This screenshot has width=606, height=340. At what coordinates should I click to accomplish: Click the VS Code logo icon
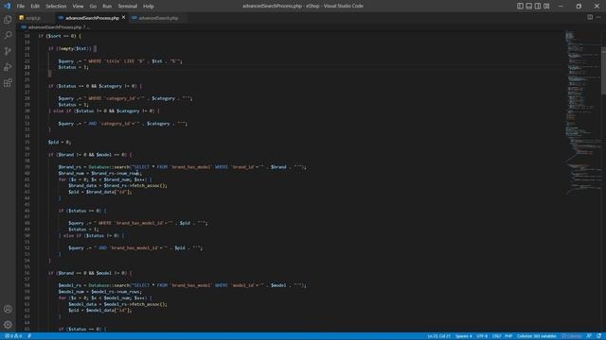coord(7,6)
